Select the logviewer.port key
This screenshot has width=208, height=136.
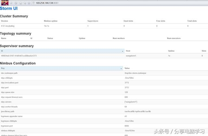coord(7,126)
